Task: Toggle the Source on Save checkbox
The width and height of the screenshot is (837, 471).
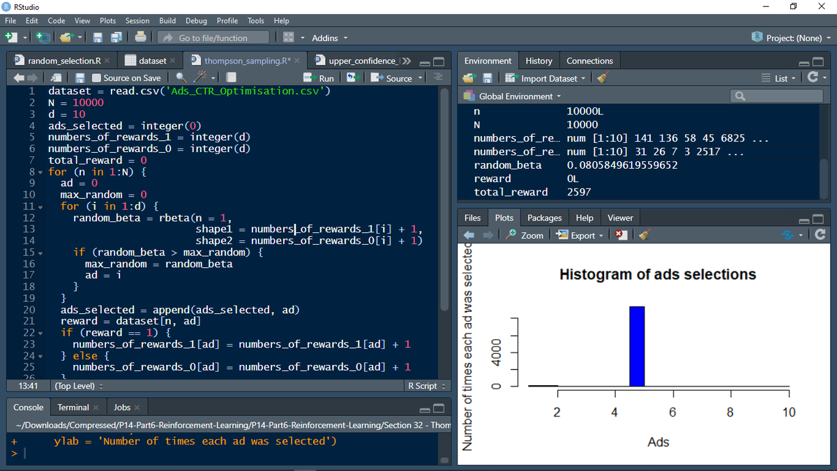Action: (97, 78)
